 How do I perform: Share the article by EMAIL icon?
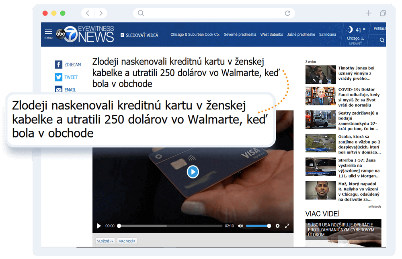coord(58,89)
